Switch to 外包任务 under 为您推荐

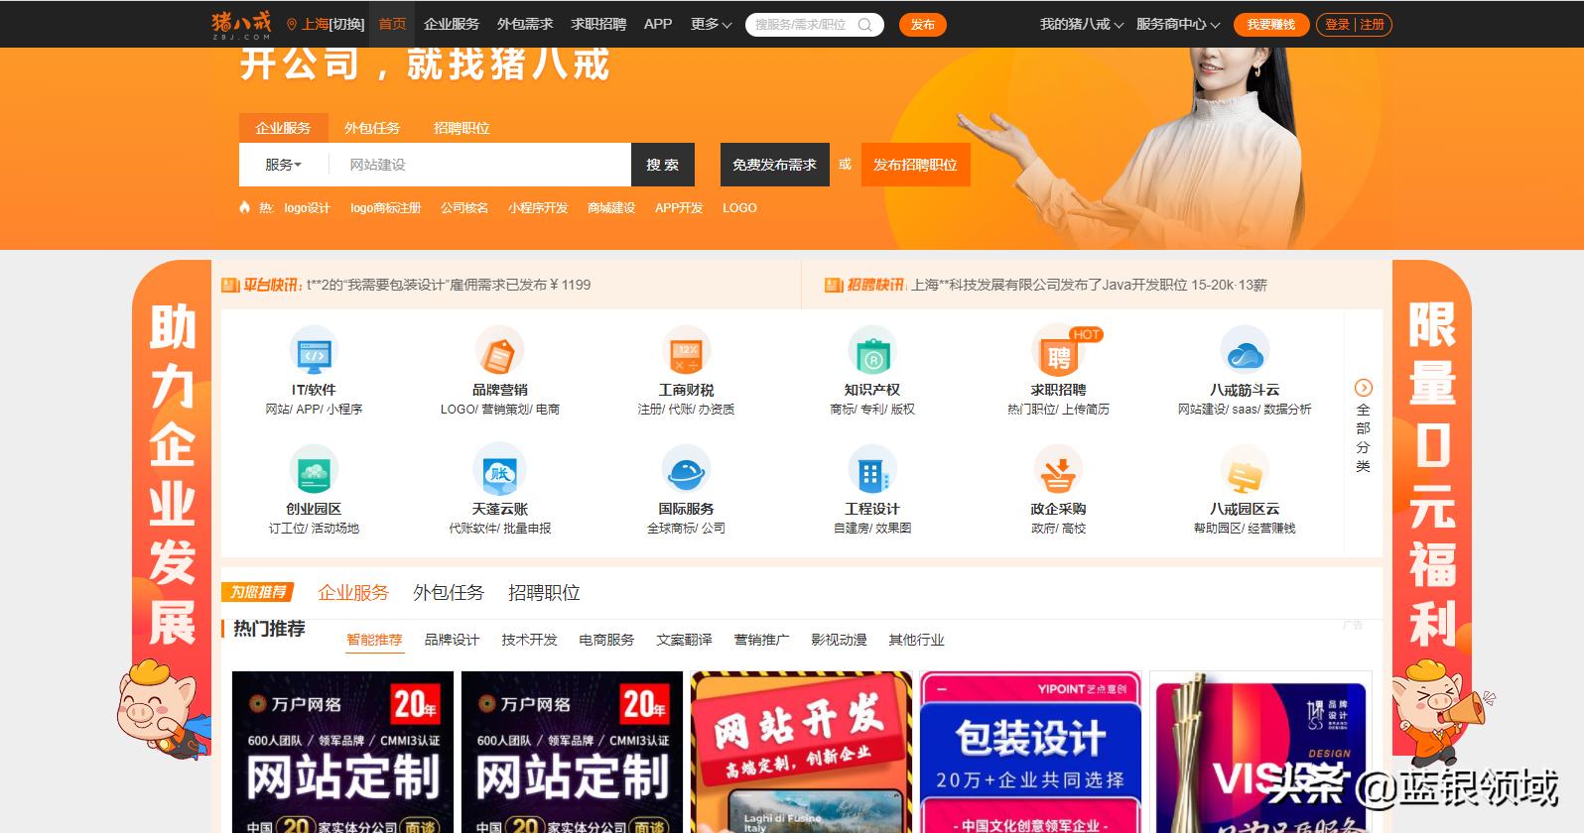[x=449, y=592]
